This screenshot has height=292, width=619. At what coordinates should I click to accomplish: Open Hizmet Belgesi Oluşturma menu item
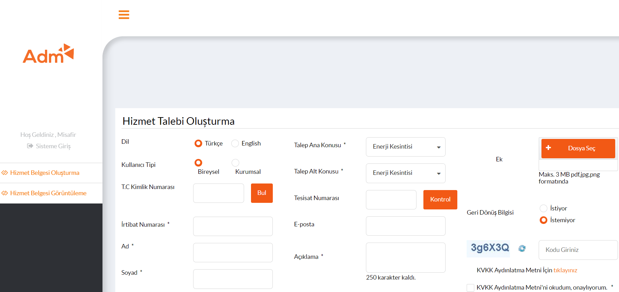[45, 173]
